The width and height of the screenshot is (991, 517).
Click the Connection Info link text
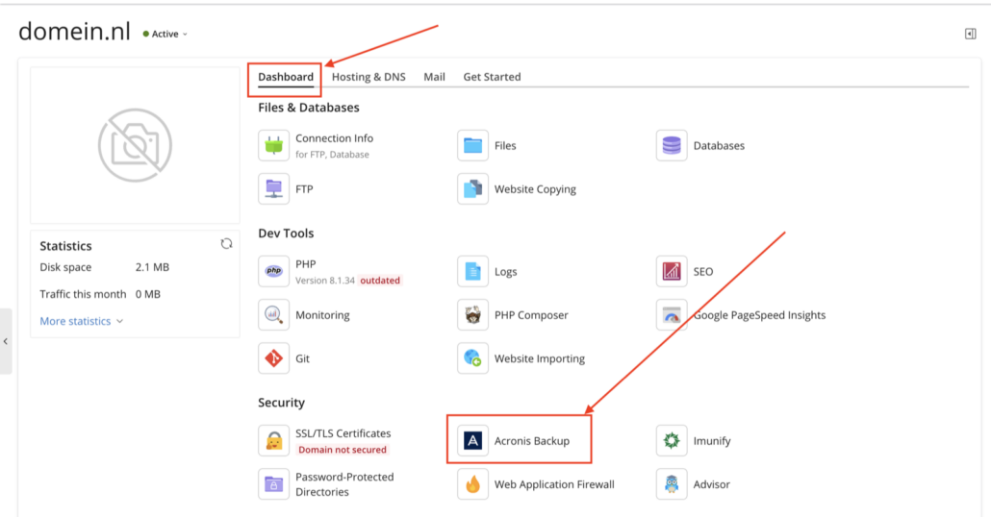pos(334,138)
